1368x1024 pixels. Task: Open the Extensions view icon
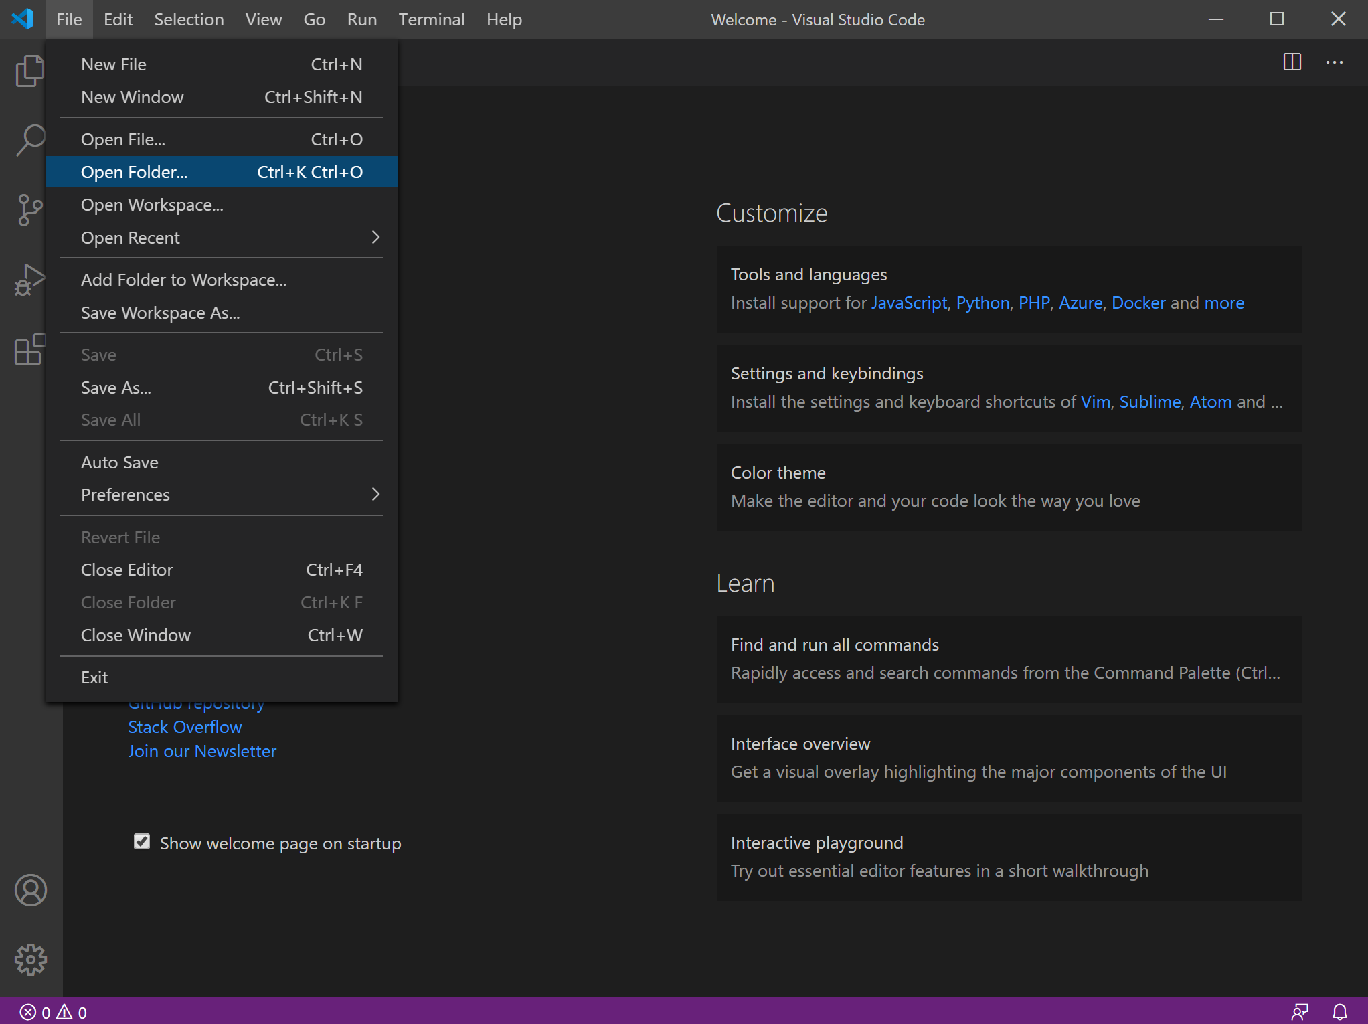(x=30, y=349)
